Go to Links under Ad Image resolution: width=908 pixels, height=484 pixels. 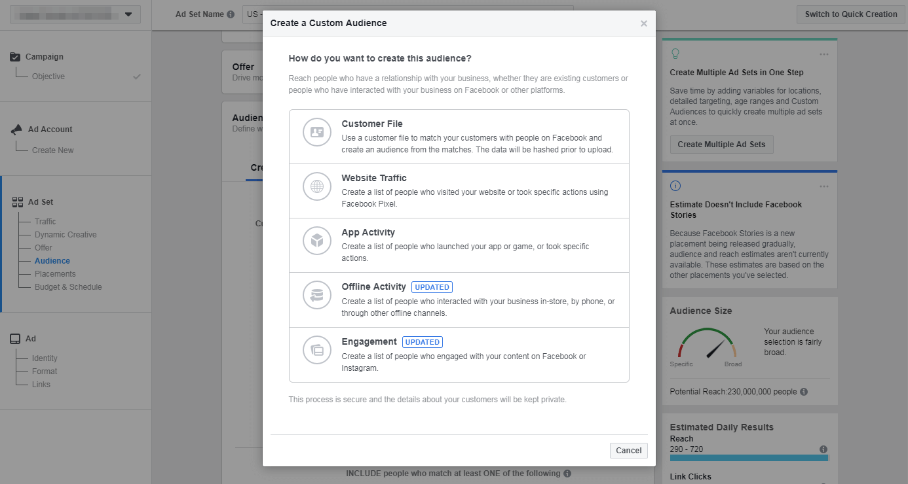pyautogui.click(x=41, y=385)
